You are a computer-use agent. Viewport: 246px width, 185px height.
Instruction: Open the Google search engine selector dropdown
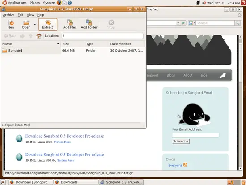[192, 23]
